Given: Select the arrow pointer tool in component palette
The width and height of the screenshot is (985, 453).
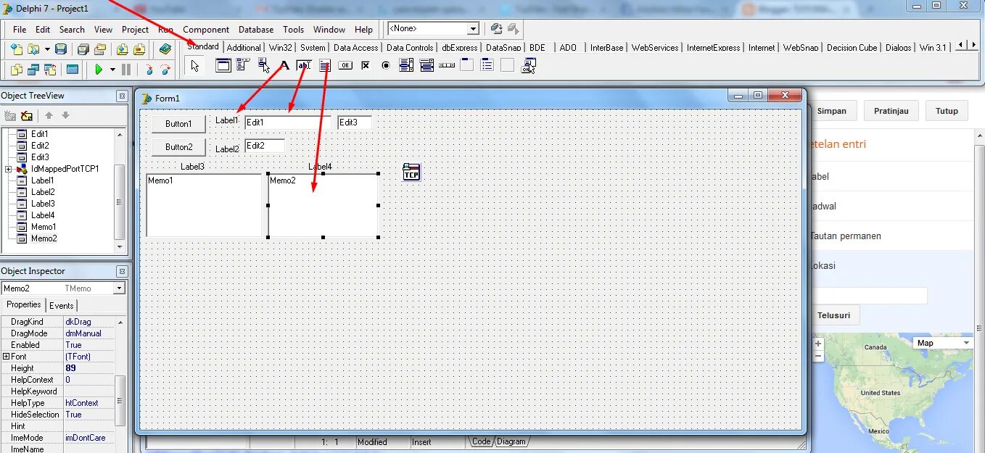Looking at the screenshot, I should click(194, 66).
